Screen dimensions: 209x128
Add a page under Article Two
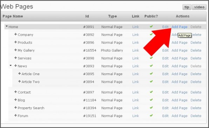pos(180,82)
